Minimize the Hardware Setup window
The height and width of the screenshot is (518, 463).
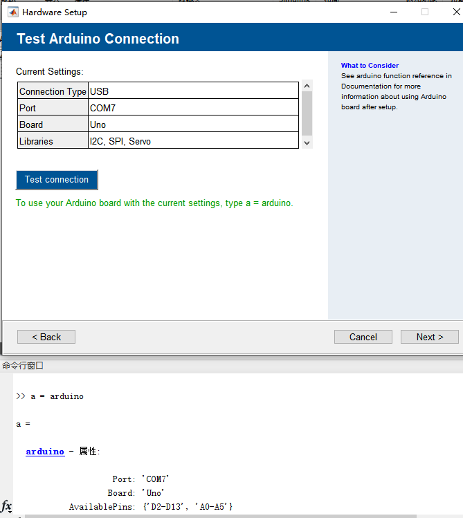(394, 12)
